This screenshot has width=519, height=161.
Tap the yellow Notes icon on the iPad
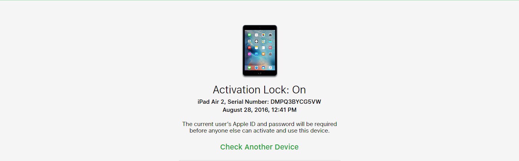(256, 48)
